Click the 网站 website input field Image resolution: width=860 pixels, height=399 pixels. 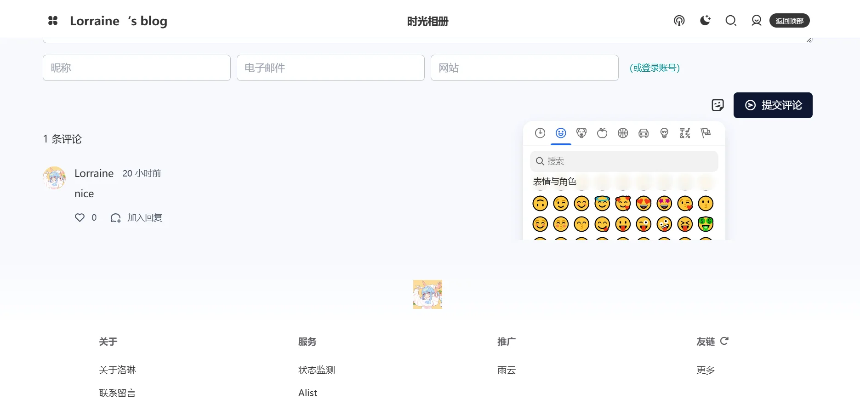click(x=524, y=68)
